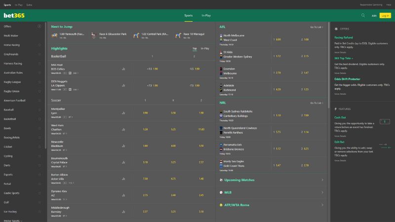Select Canterbury Bulldogs 7.00 odds
The height and width of the screenshot is (222, 395).
click(305, 115)
